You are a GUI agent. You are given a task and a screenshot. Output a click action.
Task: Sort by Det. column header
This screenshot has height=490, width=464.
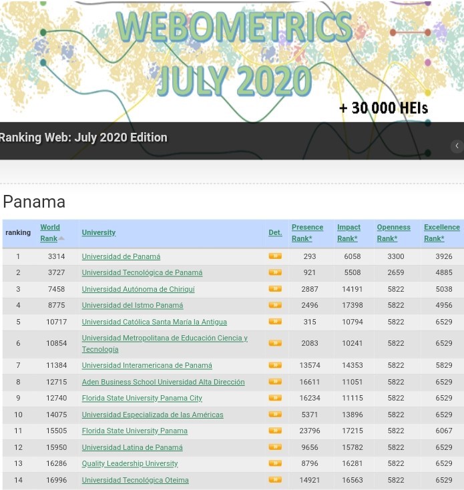[275, 232]
